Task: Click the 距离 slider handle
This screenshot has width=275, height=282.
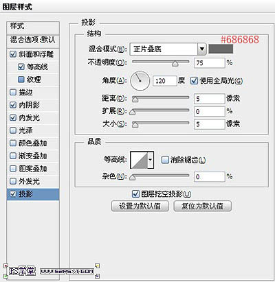Action: [x=135, y=99]
